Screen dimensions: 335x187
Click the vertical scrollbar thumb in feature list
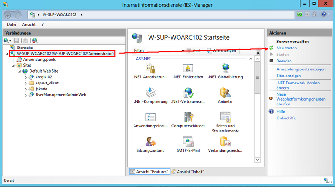coord(257,77)
